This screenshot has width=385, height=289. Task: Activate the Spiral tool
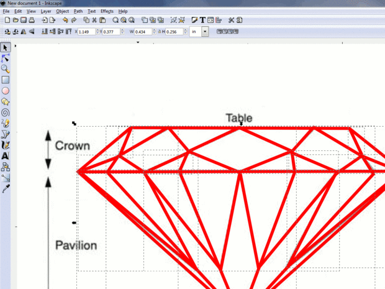(6, 112)
